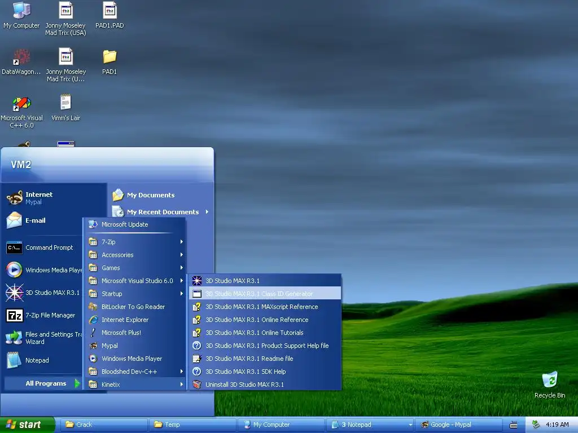Click Microsoft Update in All Programs
The width and height of the screenshot is (578, 433).
(x=135, y=224)
